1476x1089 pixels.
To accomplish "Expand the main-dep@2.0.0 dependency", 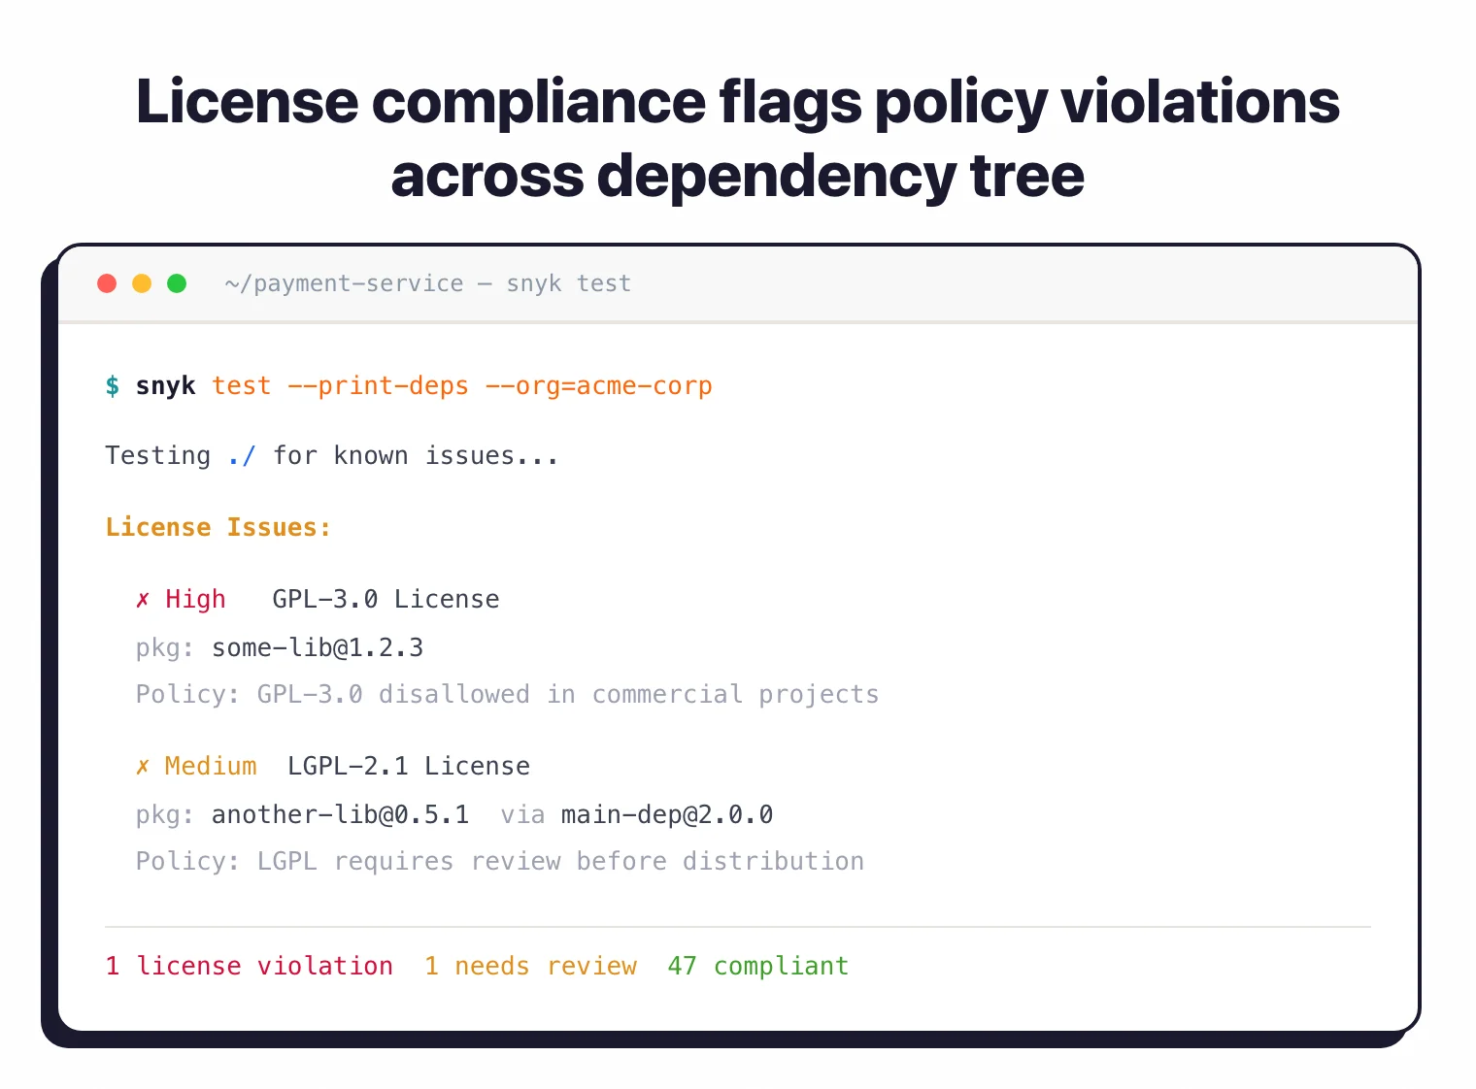I will pyautogui.click(x=666, y=814).
